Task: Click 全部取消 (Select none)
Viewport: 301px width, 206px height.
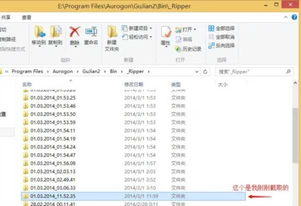Action: [223, 37]
